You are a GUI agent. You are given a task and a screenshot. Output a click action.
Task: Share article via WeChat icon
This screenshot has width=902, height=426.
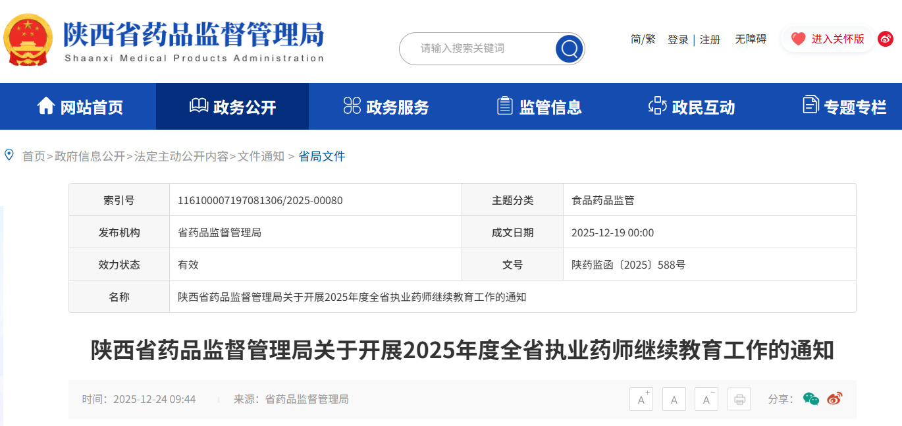pos(810,399)
